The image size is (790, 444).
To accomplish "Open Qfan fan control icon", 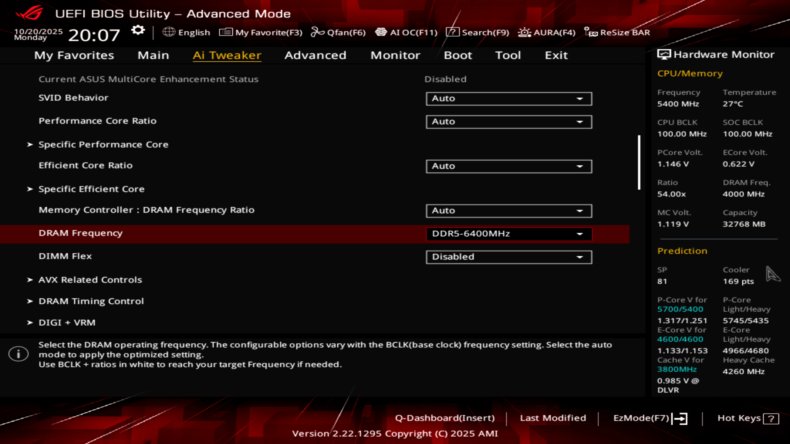I will coord(317,32).
